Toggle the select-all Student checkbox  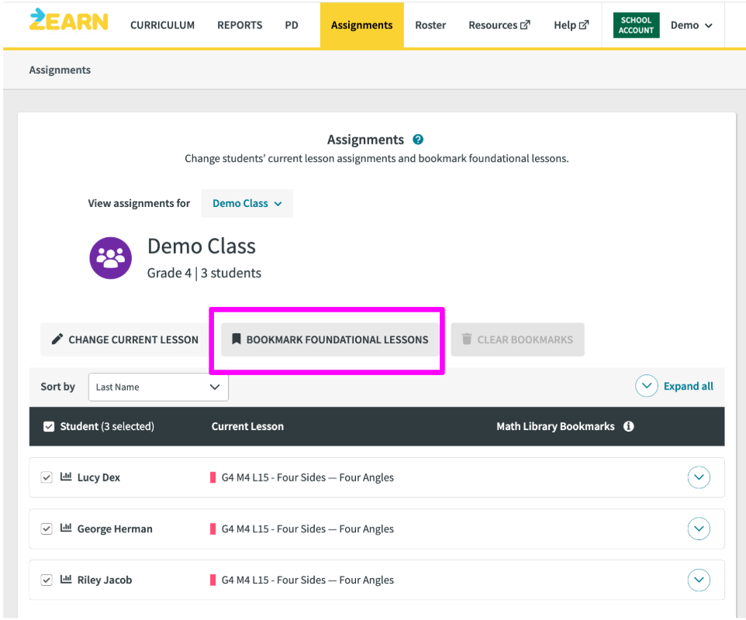pos(49,426)
